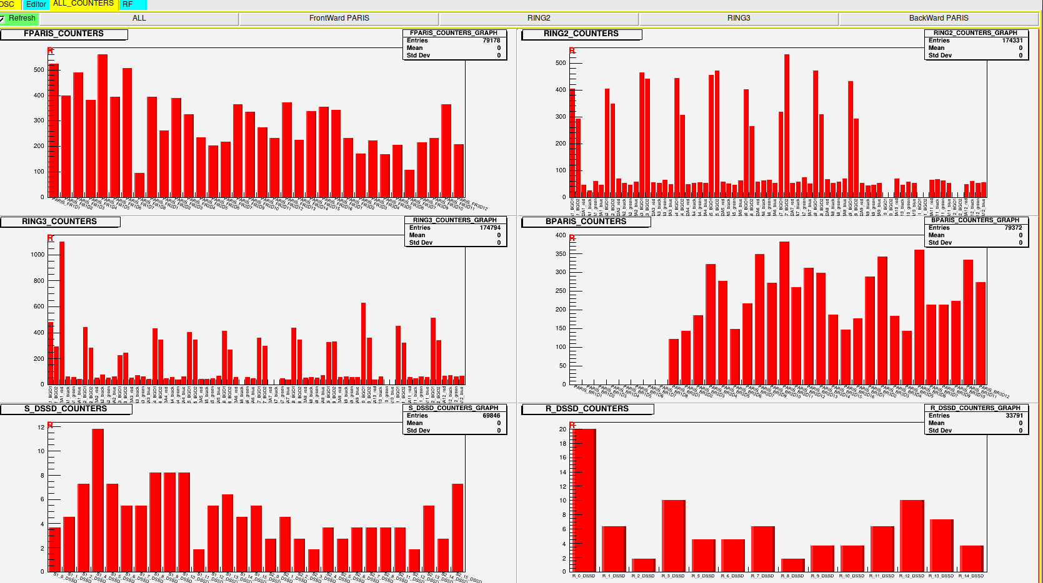This screenshot has width=1043, height=583.
Task: Switch to BackWard PARIS view
Action: point(938,18)
